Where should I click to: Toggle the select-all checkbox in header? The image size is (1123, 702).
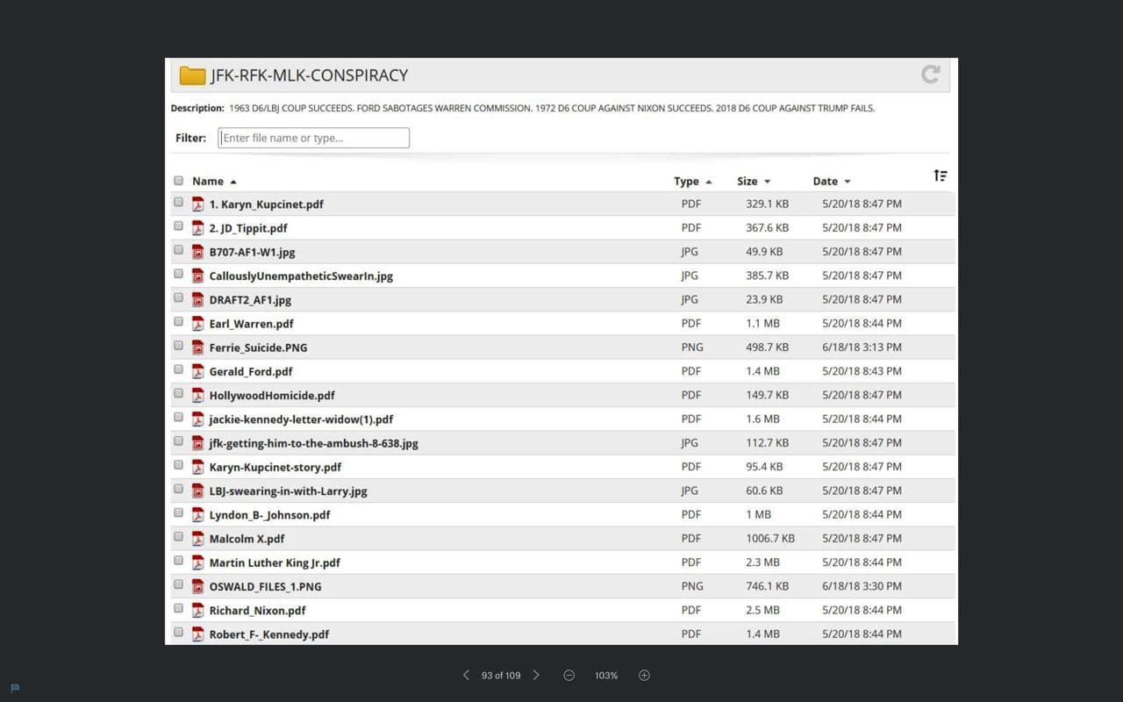179,180
